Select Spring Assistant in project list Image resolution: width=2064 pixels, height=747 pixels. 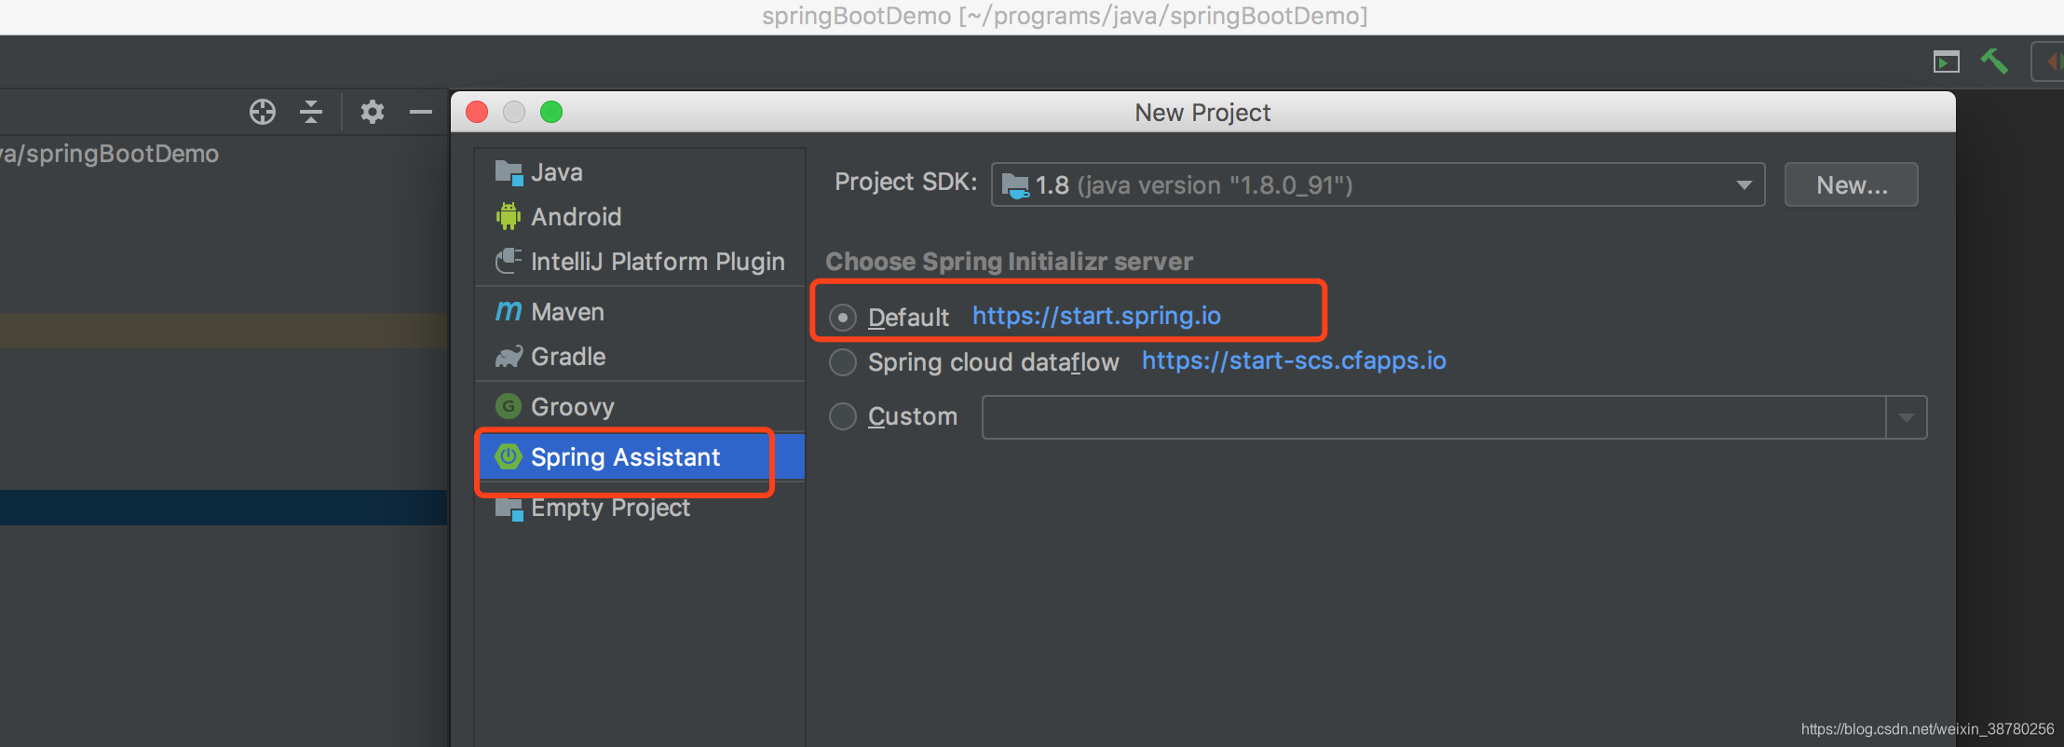(640, 457)
